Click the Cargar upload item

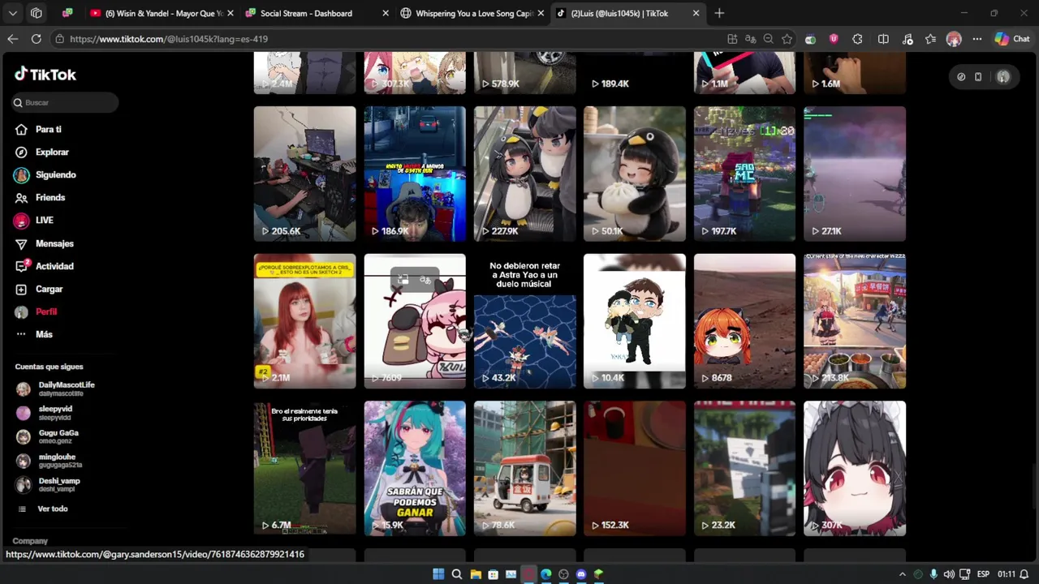tap(49, 289)
